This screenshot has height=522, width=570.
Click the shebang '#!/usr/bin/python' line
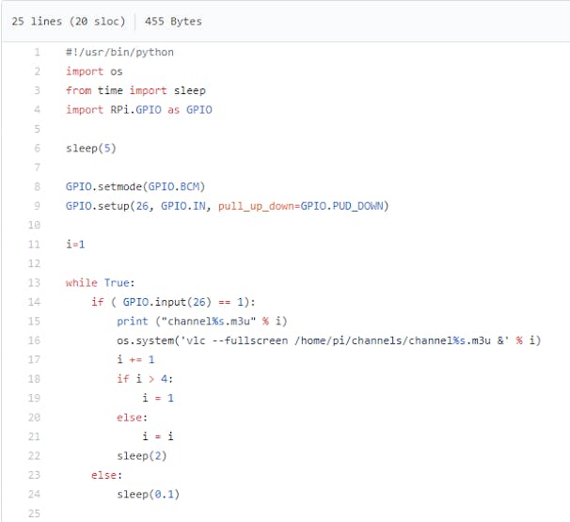(x=119, y=53)
